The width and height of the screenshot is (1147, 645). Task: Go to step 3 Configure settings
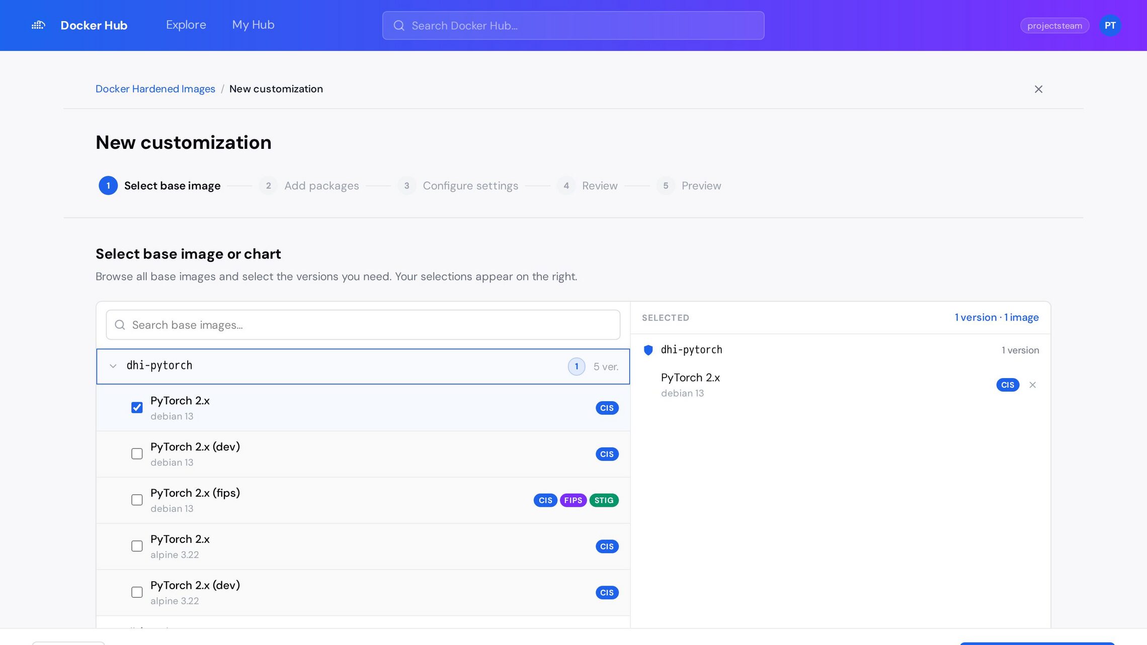point(458,186)
